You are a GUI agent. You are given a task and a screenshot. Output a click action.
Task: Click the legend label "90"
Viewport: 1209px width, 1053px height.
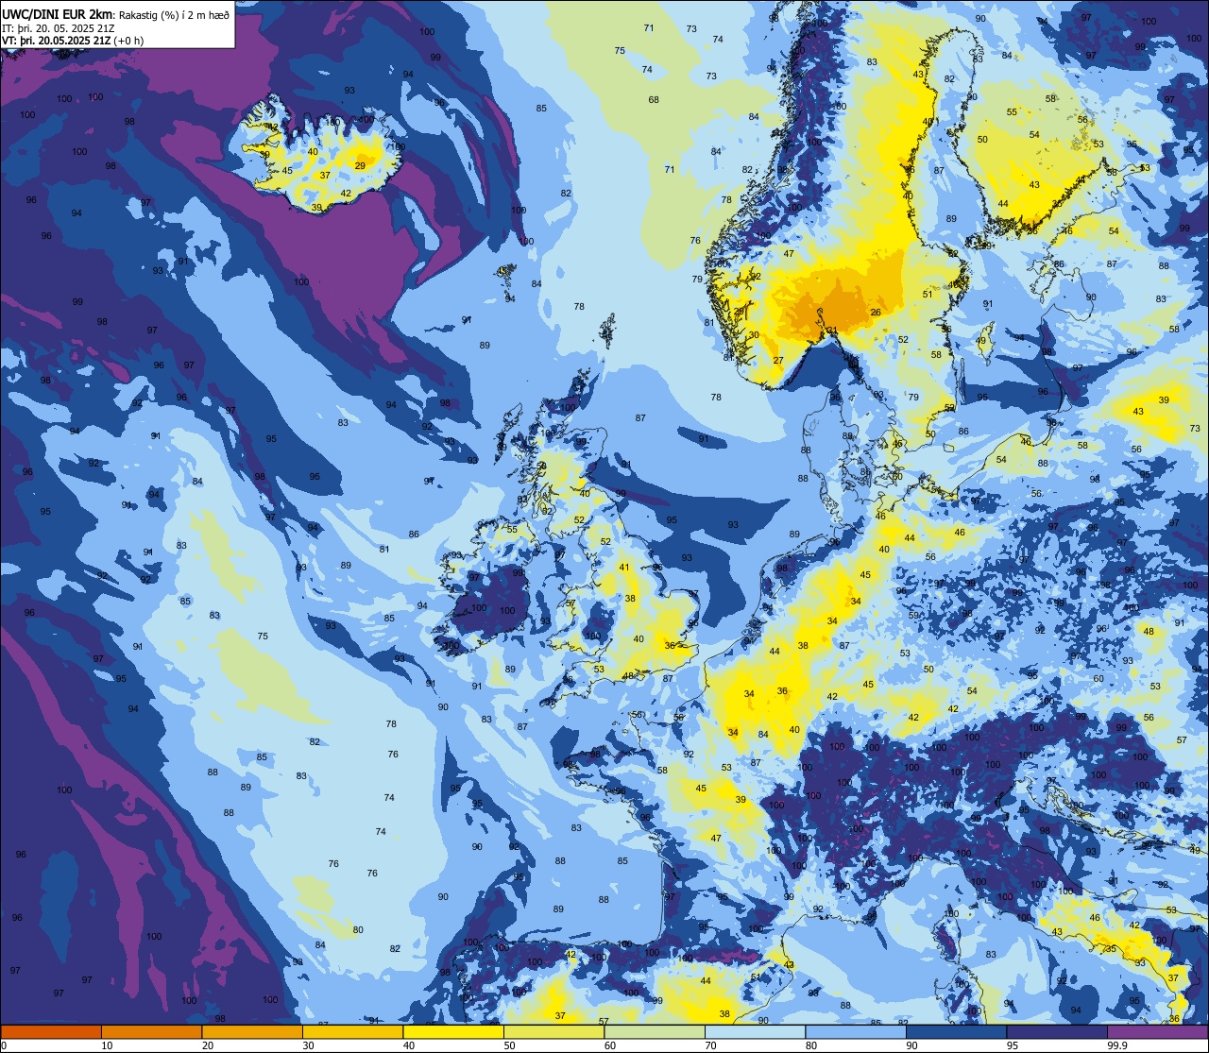[x=911, y=1045]
